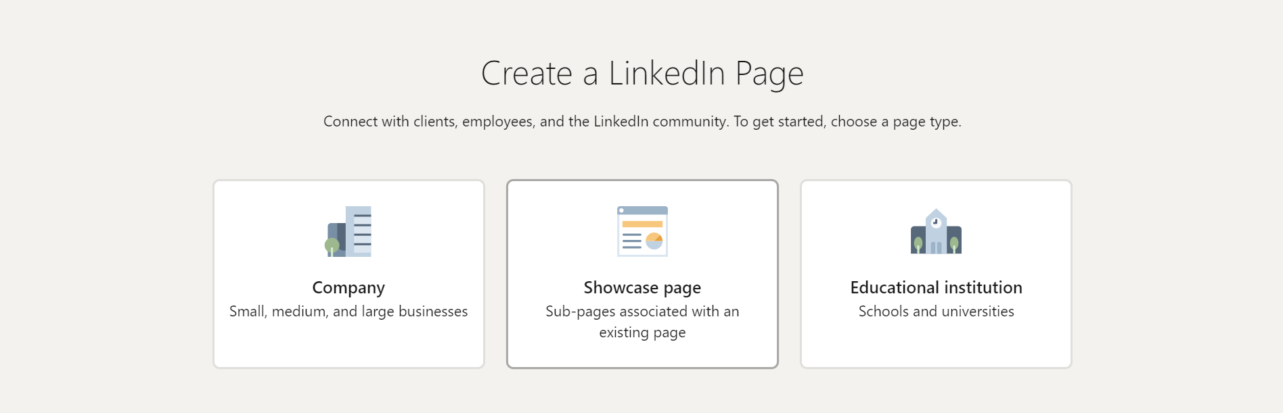Viewport: 1283px width, 413px height.
Task: Select the Educational institution title
Action: [936, 287]
